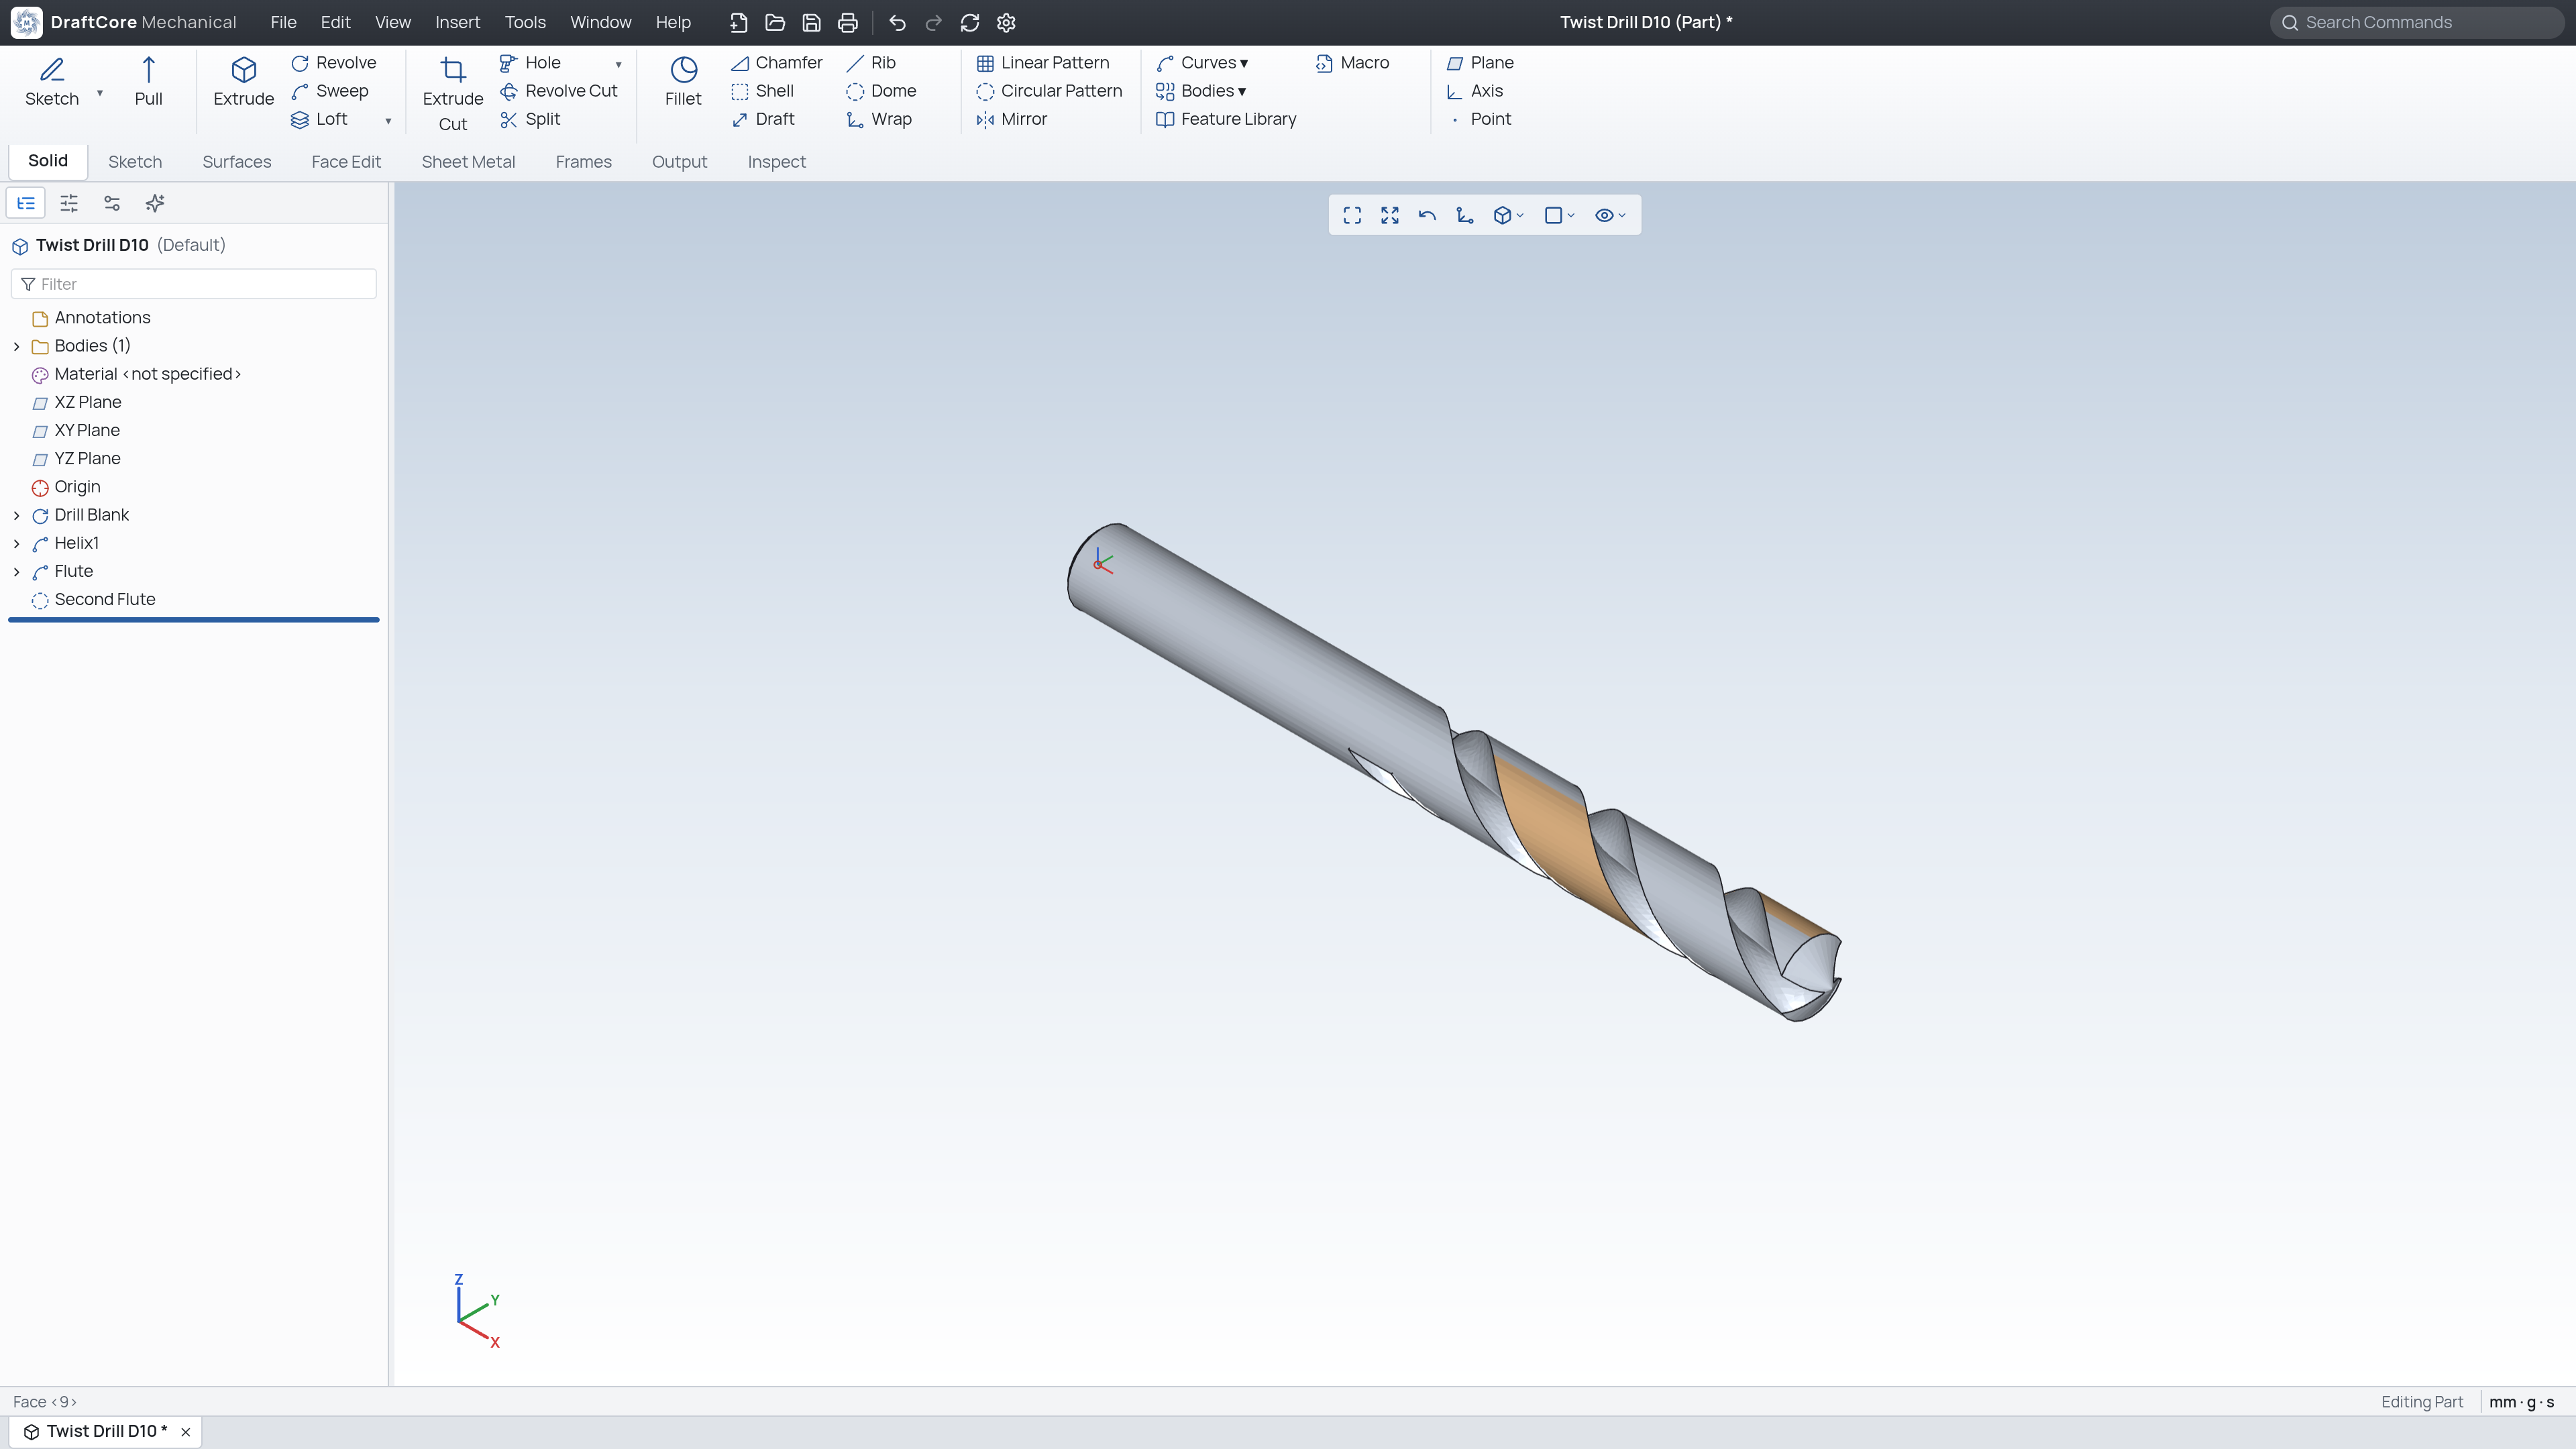
Task: Choose the Revolve feature
Action: (x=334, y=63)
